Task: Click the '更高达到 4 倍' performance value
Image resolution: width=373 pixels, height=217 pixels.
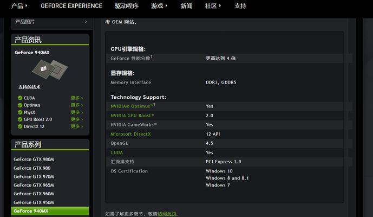Action: coord(220,59)
